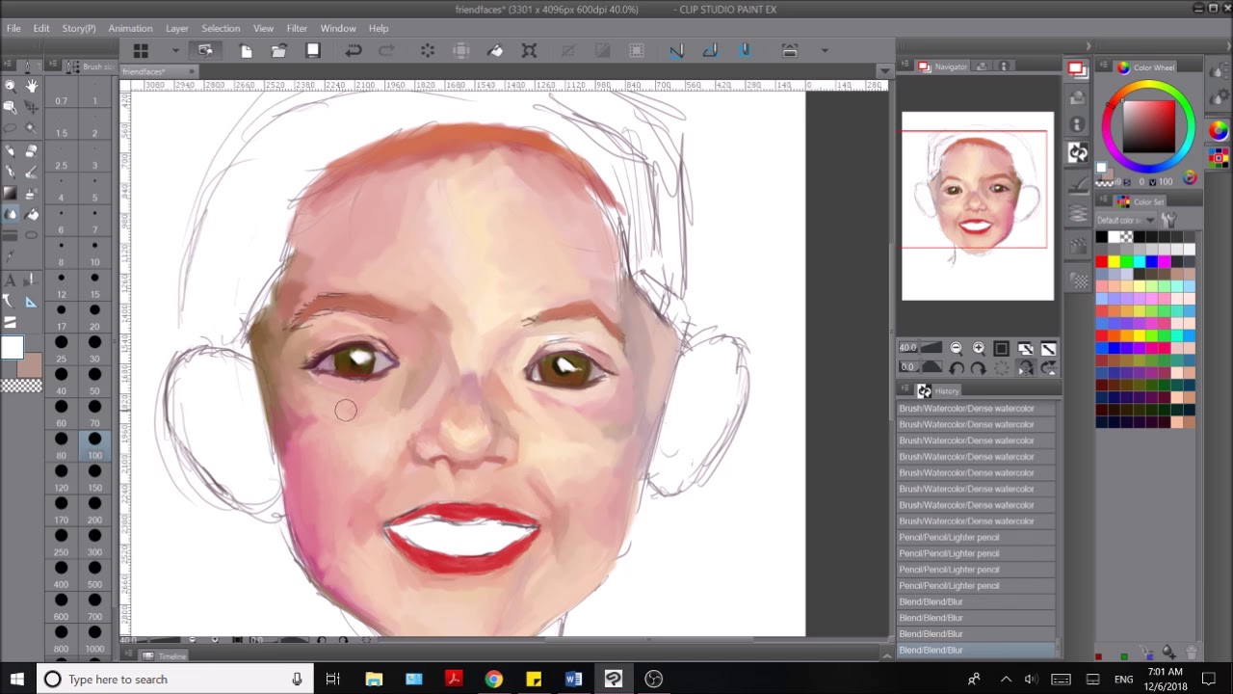The height and width of the screenshot is (694, 1233).
Task: Select transparent color checker swatch
Action: pyautogui.click(x=20, y=386)
